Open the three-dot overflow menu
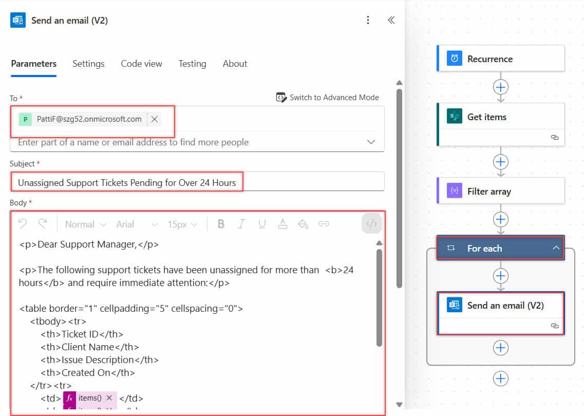584x416 pixels. coord(368,20)
